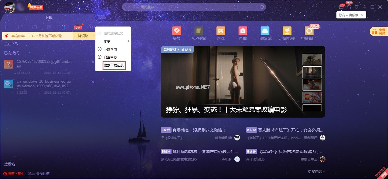This screenshot has width=388, height=179.
Task: Choose 搜索下载记录 in the menu
Action: coord(114,65)
